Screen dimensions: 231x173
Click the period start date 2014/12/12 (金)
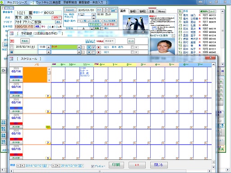click(36, 165)
